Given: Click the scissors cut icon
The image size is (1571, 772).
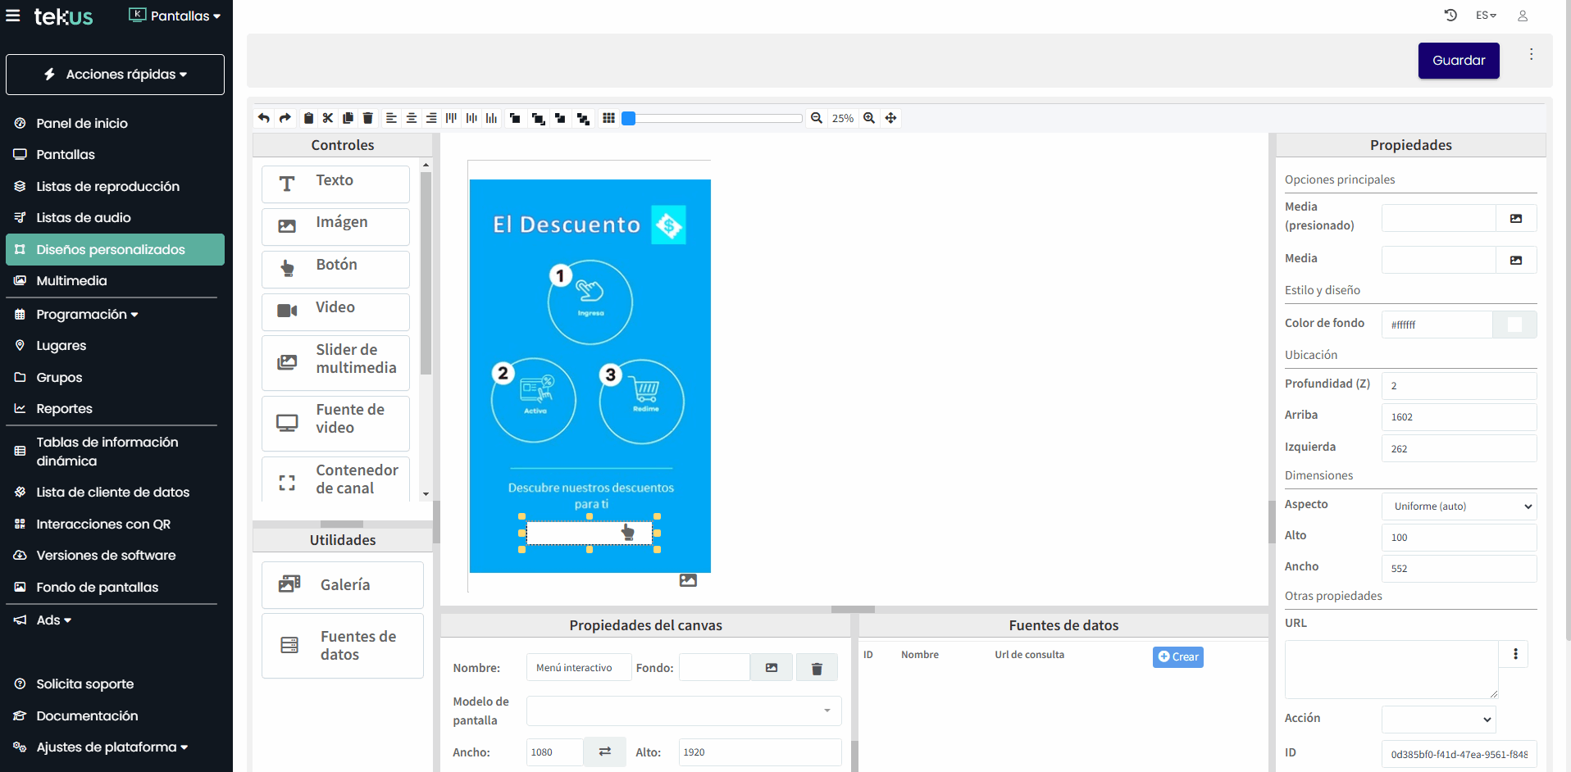Looking at the screenshot, I should [x=328, y=118].
